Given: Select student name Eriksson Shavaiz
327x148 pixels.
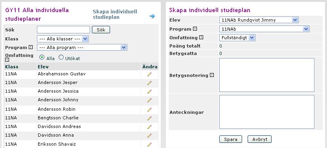Looking at the screenshot, I should click(x=57, y=144).
